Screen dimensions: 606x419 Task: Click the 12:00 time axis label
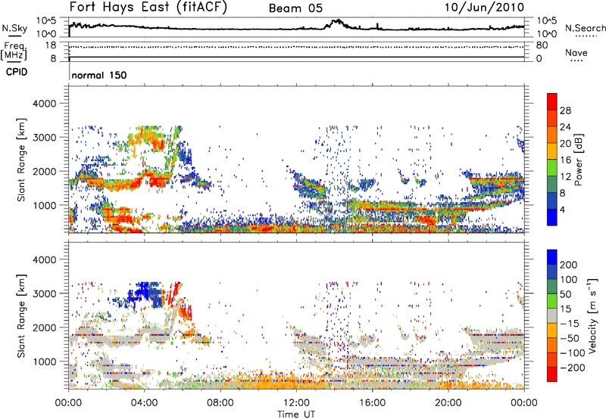point(296,403)
